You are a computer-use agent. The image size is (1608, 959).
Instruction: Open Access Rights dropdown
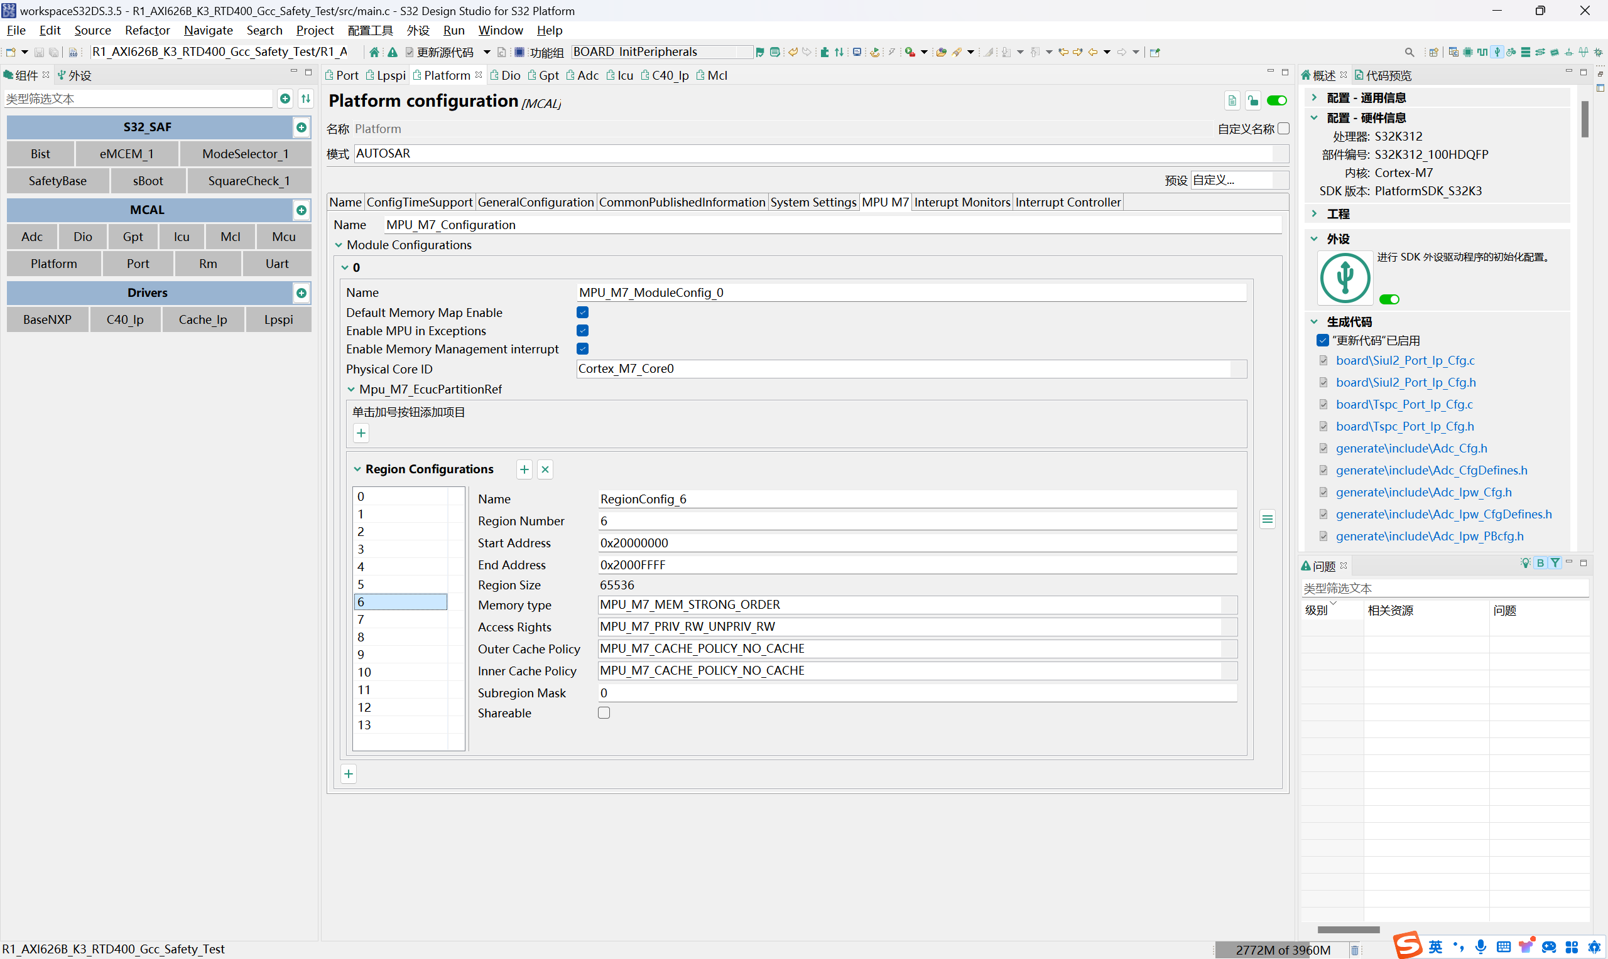pyautogui.click(x=1229, y=627)
